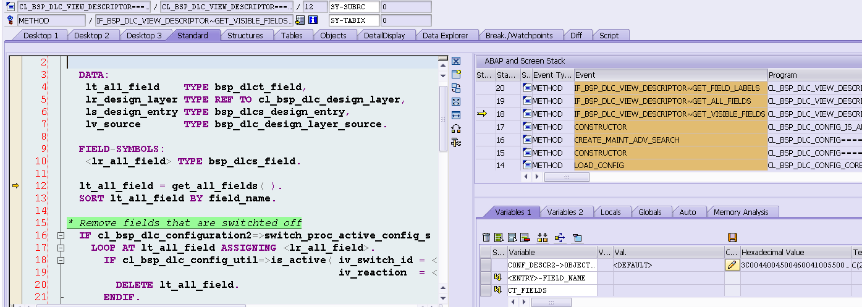Select the CREATE_MAINT_ADV_SEARCH stack entry
862x307 pixels.
(x=670, y=140)
